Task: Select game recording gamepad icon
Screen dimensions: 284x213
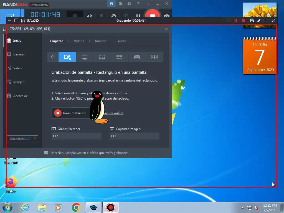Action: tap(137, 57)
